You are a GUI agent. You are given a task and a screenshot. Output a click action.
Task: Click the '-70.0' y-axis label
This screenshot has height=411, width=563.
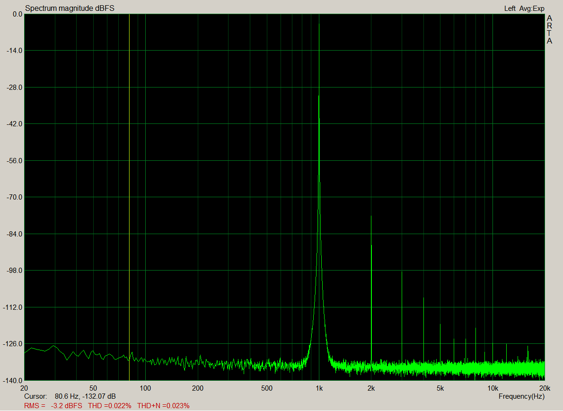(14, 197)
